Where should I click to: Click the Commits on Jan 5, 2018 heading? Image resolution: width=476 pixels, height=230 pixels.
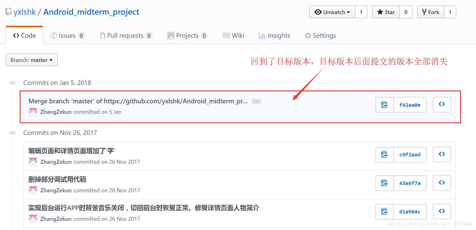click(x=57, y=83)
